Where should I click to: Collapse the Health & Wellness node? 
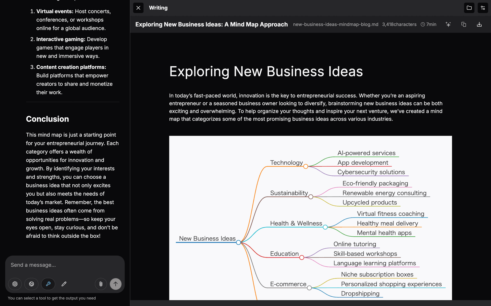pyautogui.click(x=325, y=227)
